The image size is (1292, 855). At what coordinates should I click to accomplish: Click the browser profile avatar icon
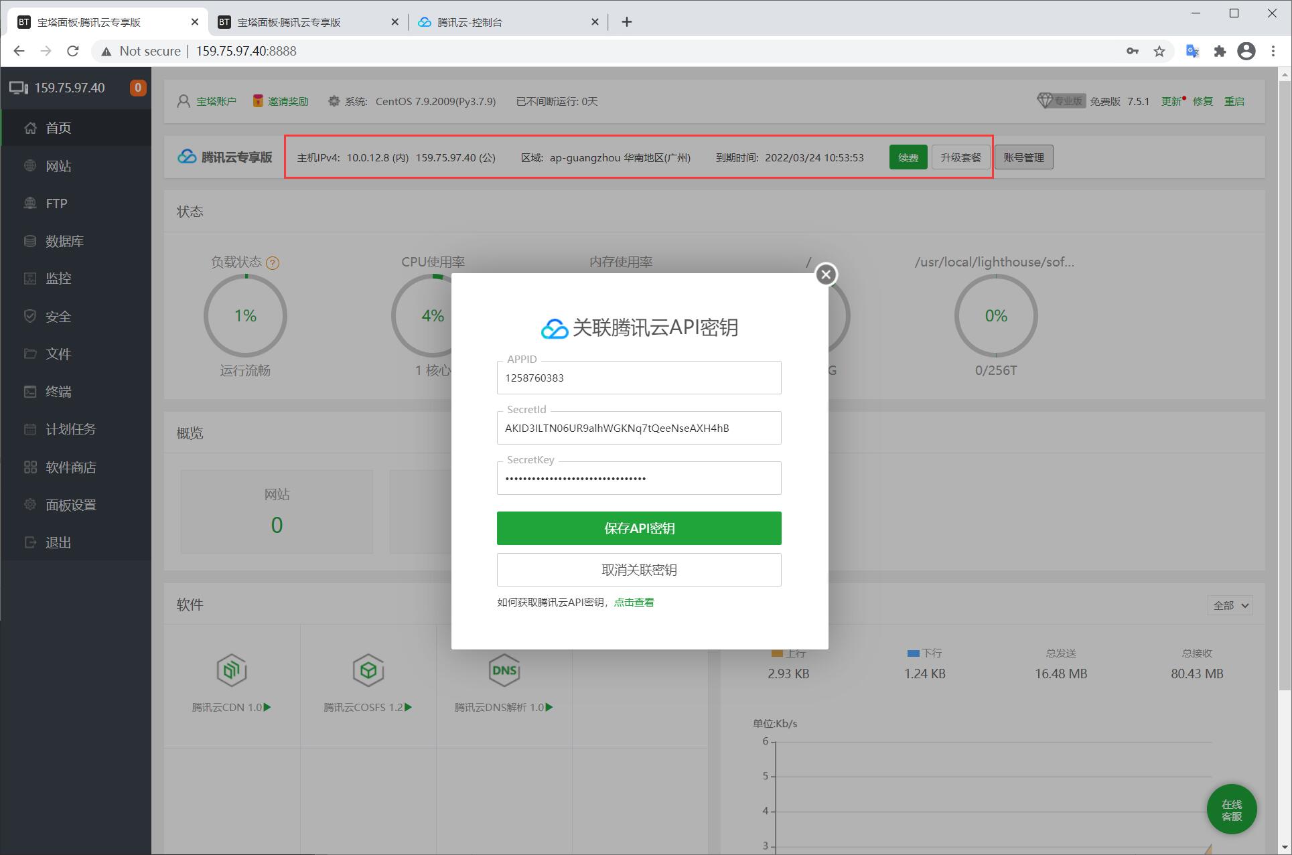click(x=1246, y=51)
